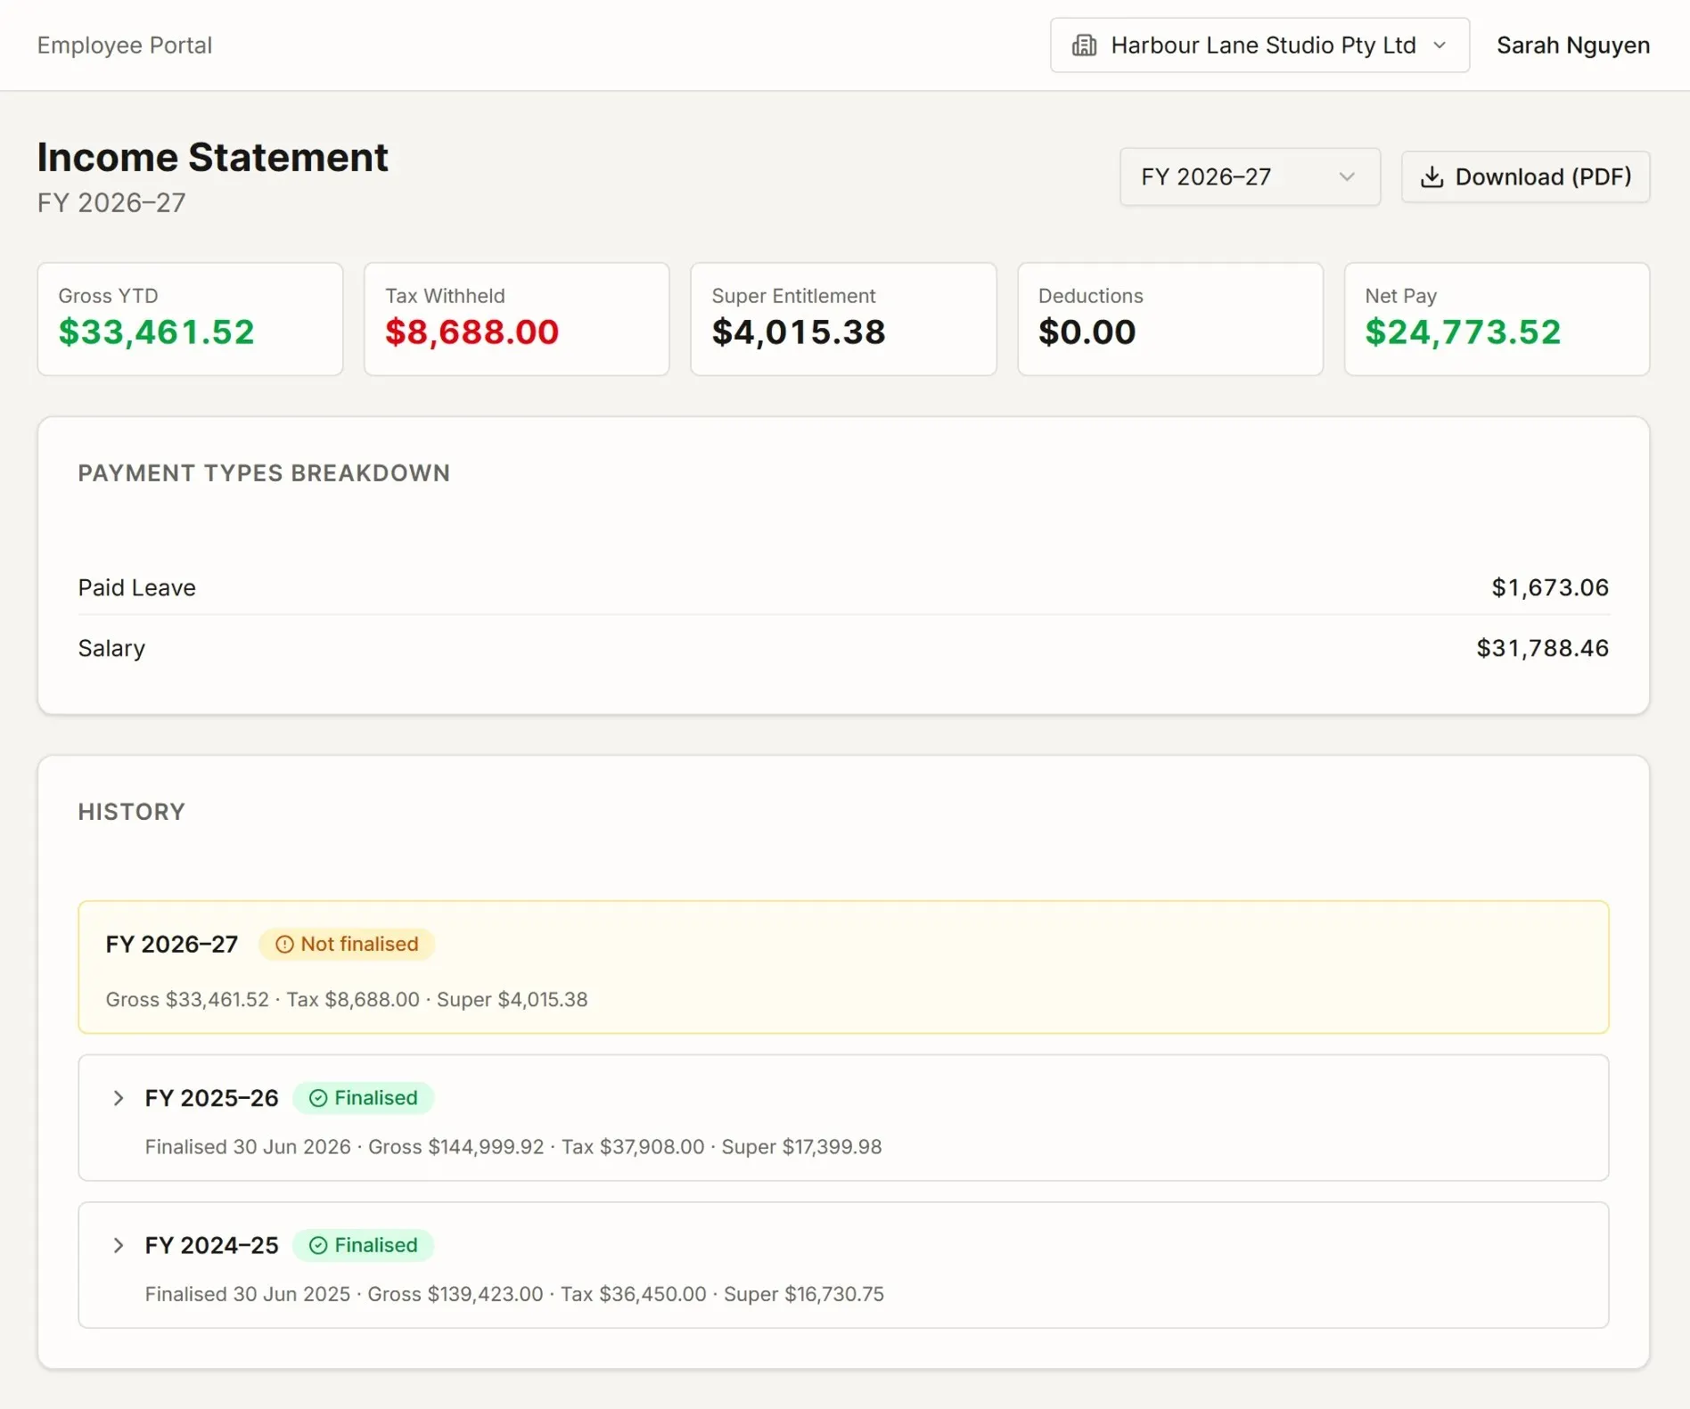Click the Deductions value $0.00
This screenshot has height=1409, width=1690.
click(x=1087, y=332)
